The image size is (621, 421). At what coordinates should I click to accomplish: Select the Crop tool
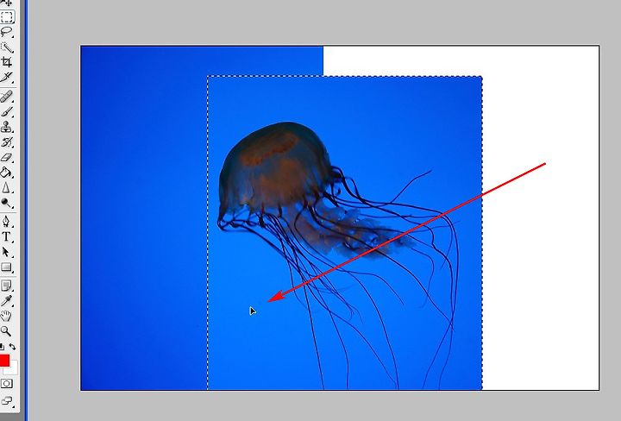(7, 62)
